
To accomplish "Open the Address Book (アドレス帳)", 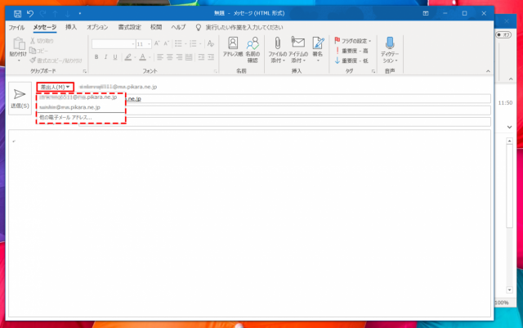I will [x=234, y=49].
